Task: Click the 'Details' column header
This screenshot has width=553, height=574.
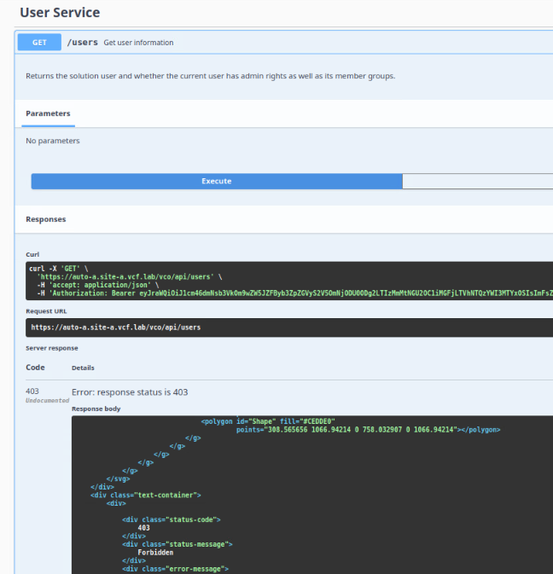Action: (x=83, y=368)
